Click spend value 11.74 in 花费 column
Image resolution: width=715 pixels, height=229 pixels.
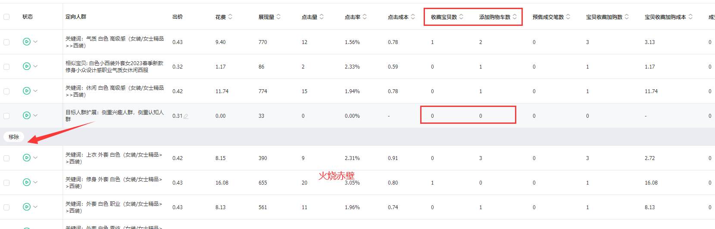222,91
